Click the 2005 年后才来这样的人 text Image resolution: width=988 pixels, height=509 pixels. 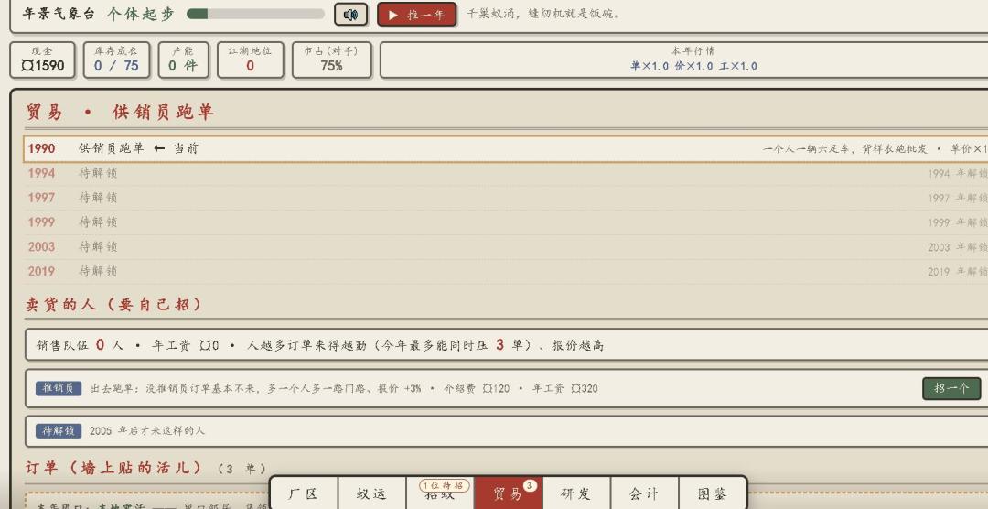146,431
